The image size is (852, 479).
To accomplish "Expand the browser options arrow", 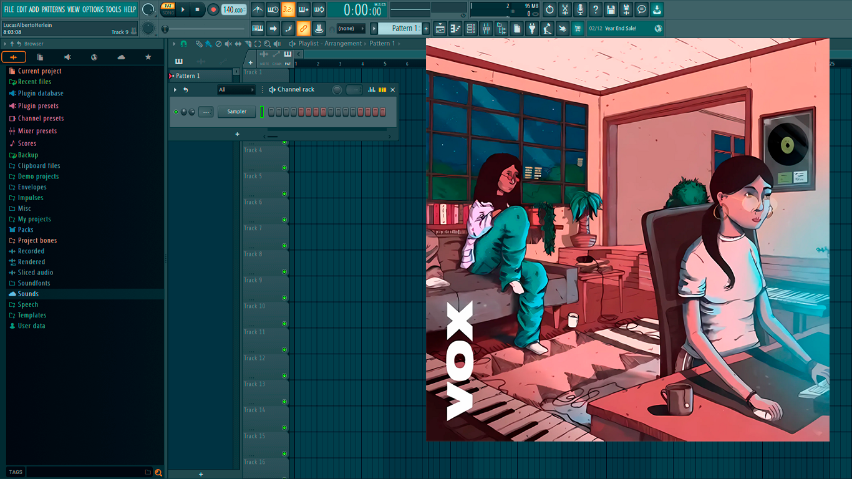I will (x=5, y=44).
